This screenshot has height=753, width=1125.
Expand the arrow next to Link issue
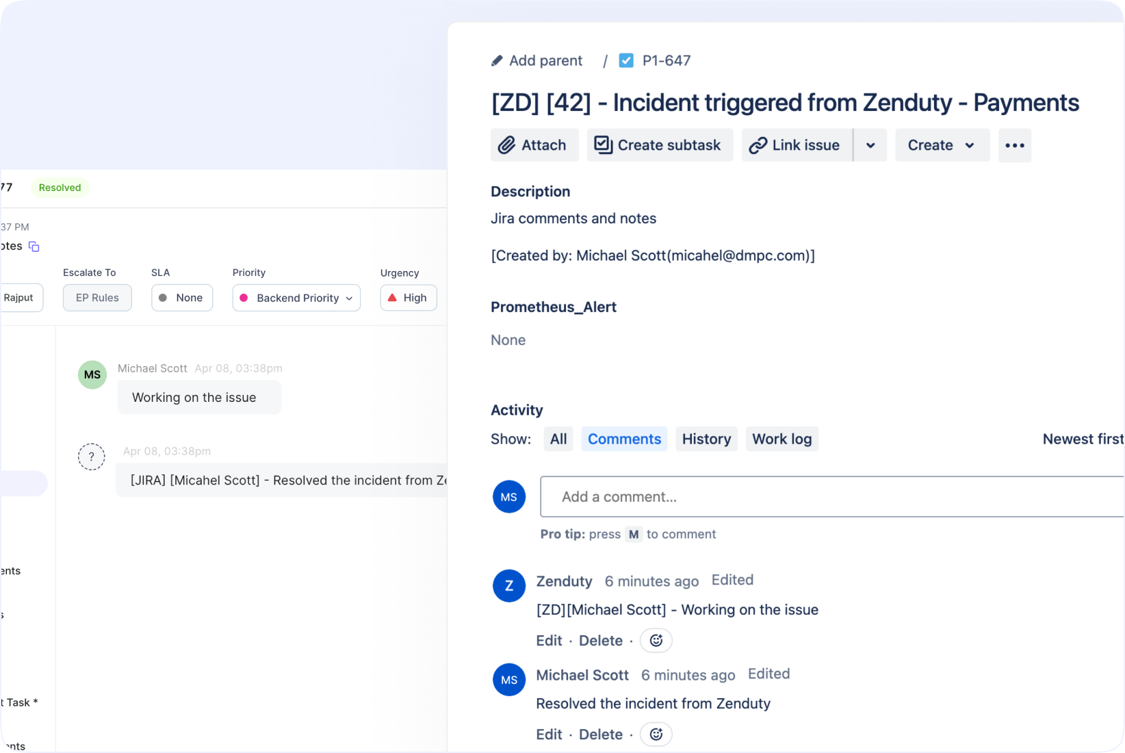[x=870, y=145]
